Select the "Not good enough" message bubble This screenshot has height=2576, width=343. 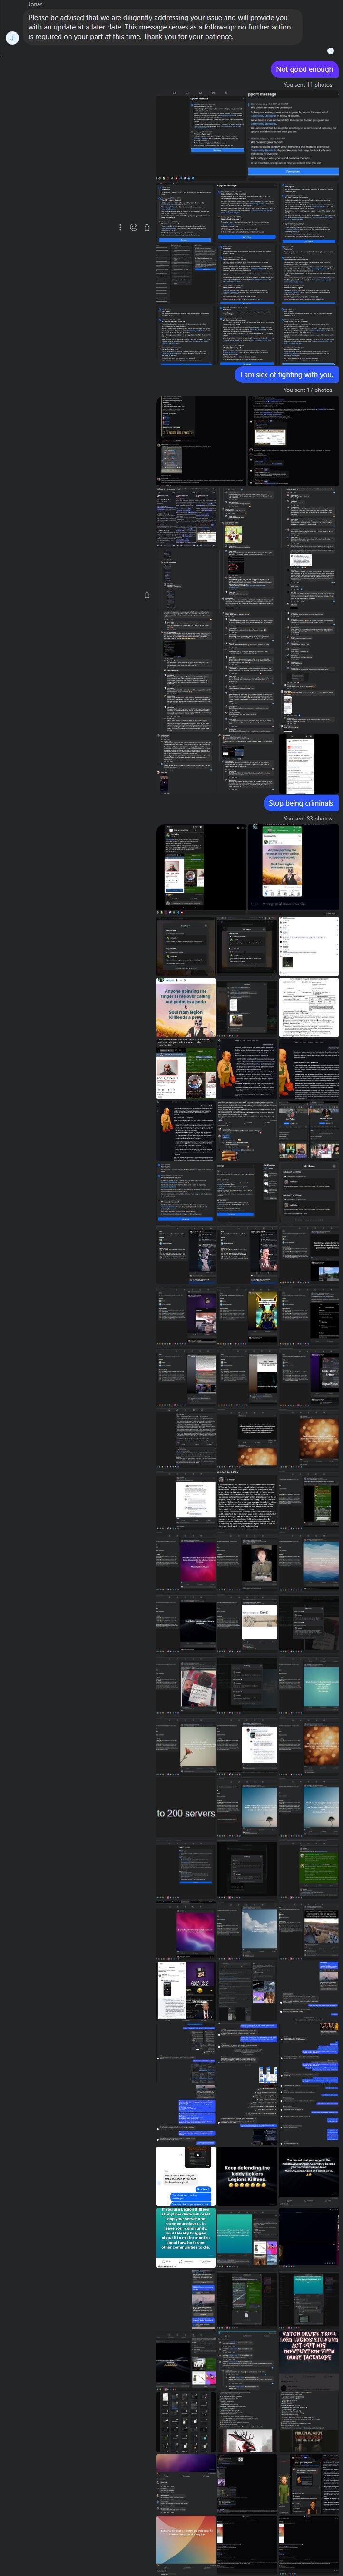pos(305,69)
